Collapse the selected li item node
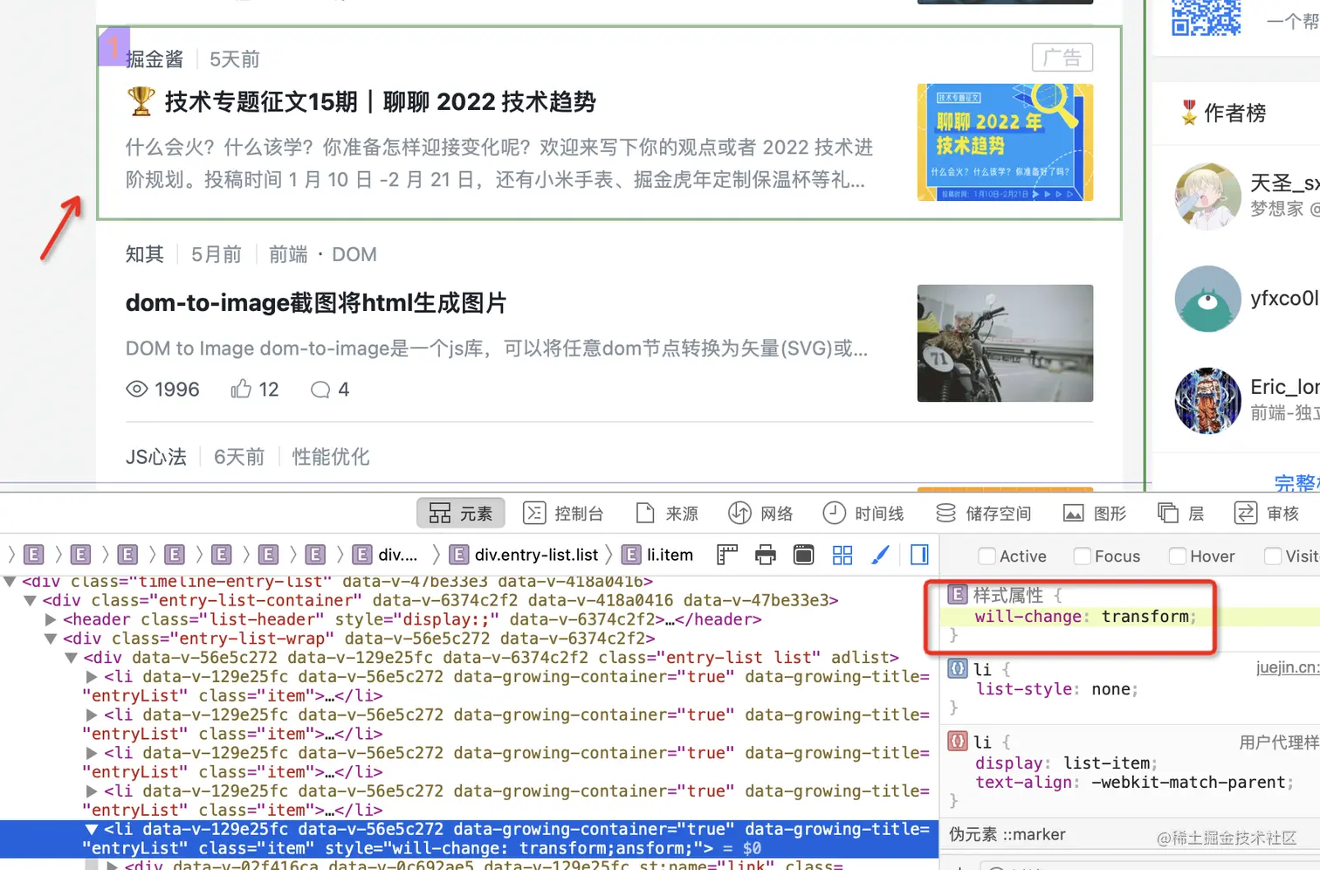Viewport: 1320px width, 870px height. (92, 829)
